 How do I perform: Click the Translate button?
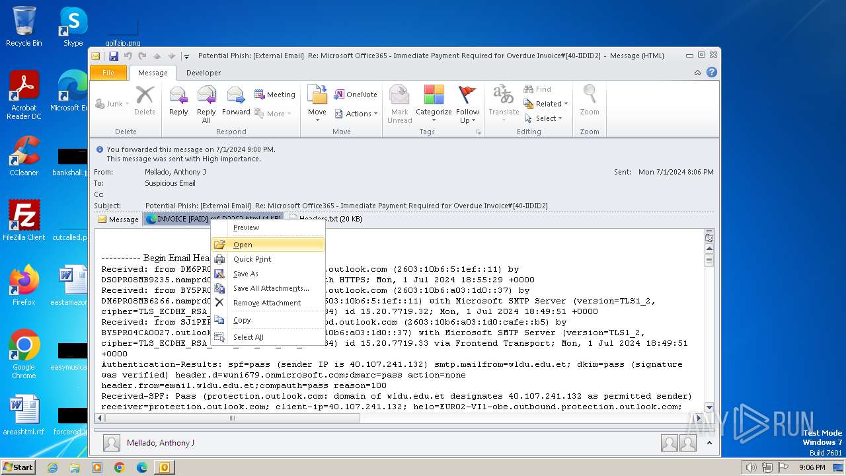pyautogui.click(x=504, y=104)
